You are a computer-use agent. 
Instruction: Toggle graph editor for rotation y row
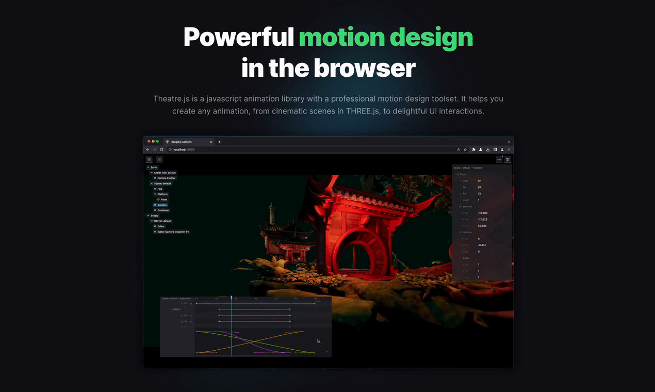[x=191, y=321]
